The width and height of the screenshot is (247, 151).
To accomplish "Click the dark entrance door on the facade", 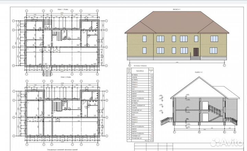I will (196, 52).
